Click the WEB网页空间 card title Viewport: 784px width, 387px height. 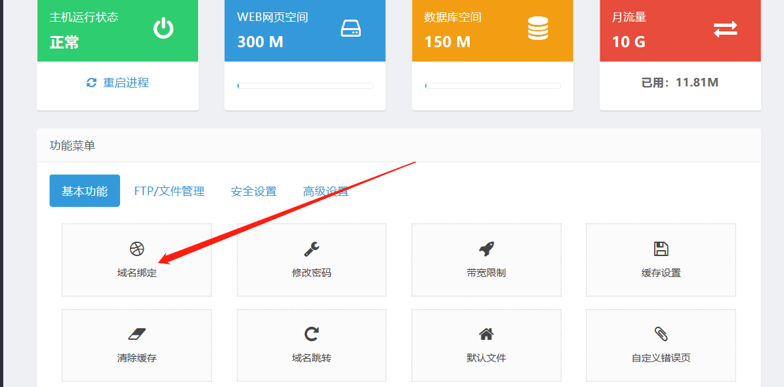pyautogui.click(x=272, y=17)
